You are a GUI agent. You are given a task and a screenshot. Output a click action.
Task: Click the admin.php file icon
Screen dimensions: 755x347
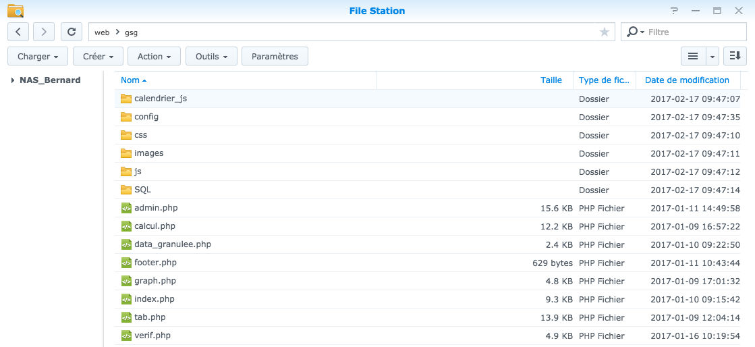click(x=125, y=208)
